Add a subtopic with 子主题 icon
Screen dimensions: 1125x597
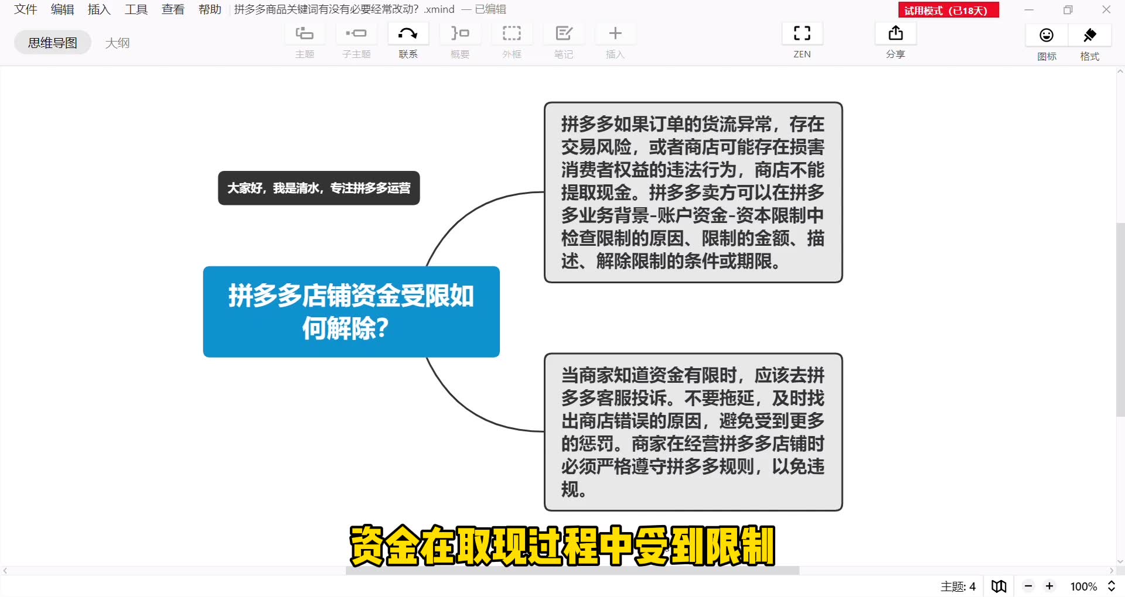(356, 34)
